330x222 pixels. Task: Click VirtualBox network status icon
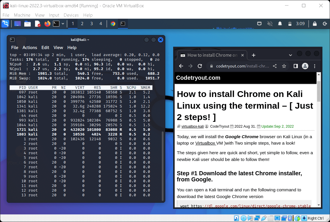click(x=257, y=218)
